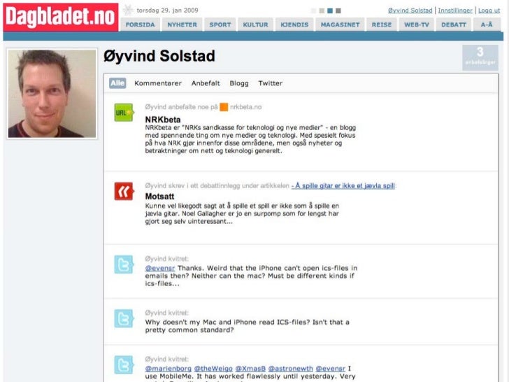Click the nrkbeta.no site name

pyautogui.click(x=245, y=107)
